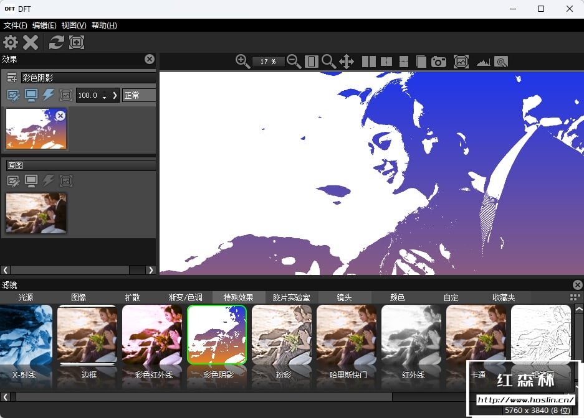Select the pan four-arrows tool

347,62
